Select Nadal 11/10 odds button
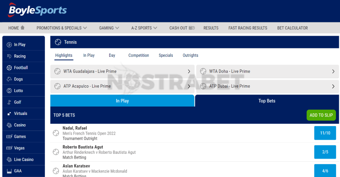Viewport: 340px width, 177px height. click(325, 133)
